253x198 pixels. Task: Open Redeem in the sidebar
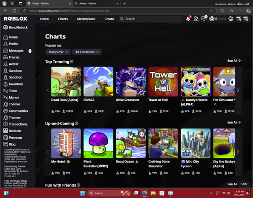click(x=12, y=131)
